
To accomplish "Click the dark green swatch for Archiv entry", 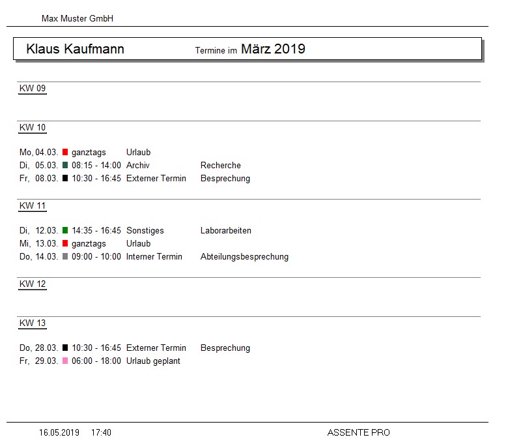I will (65, 165).
